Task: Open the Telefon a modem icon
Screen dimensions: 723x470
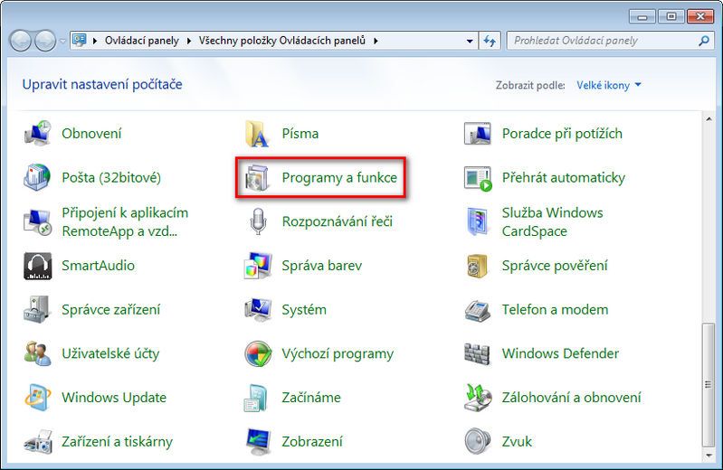Action: pos(477,310)
